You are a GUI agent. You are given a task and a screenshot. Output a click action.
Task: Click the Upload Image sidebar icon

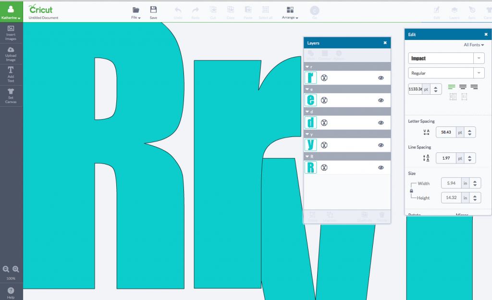[x=11, y=54]
